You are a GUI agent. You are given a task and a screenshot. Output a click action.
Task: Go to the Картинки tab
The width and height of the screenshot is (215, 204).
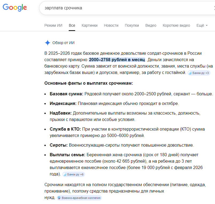click(90, 25)
